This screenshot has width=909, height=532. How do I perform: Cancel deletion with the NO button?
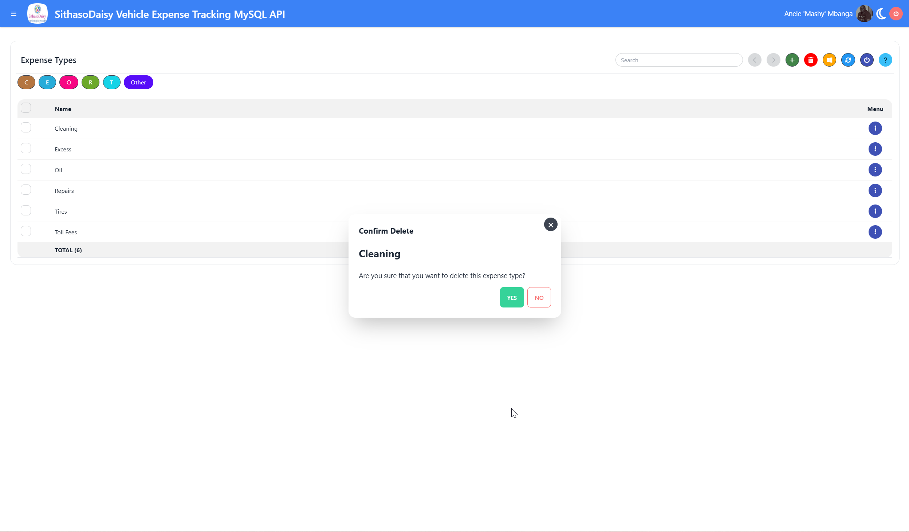(x=539, y=297)
